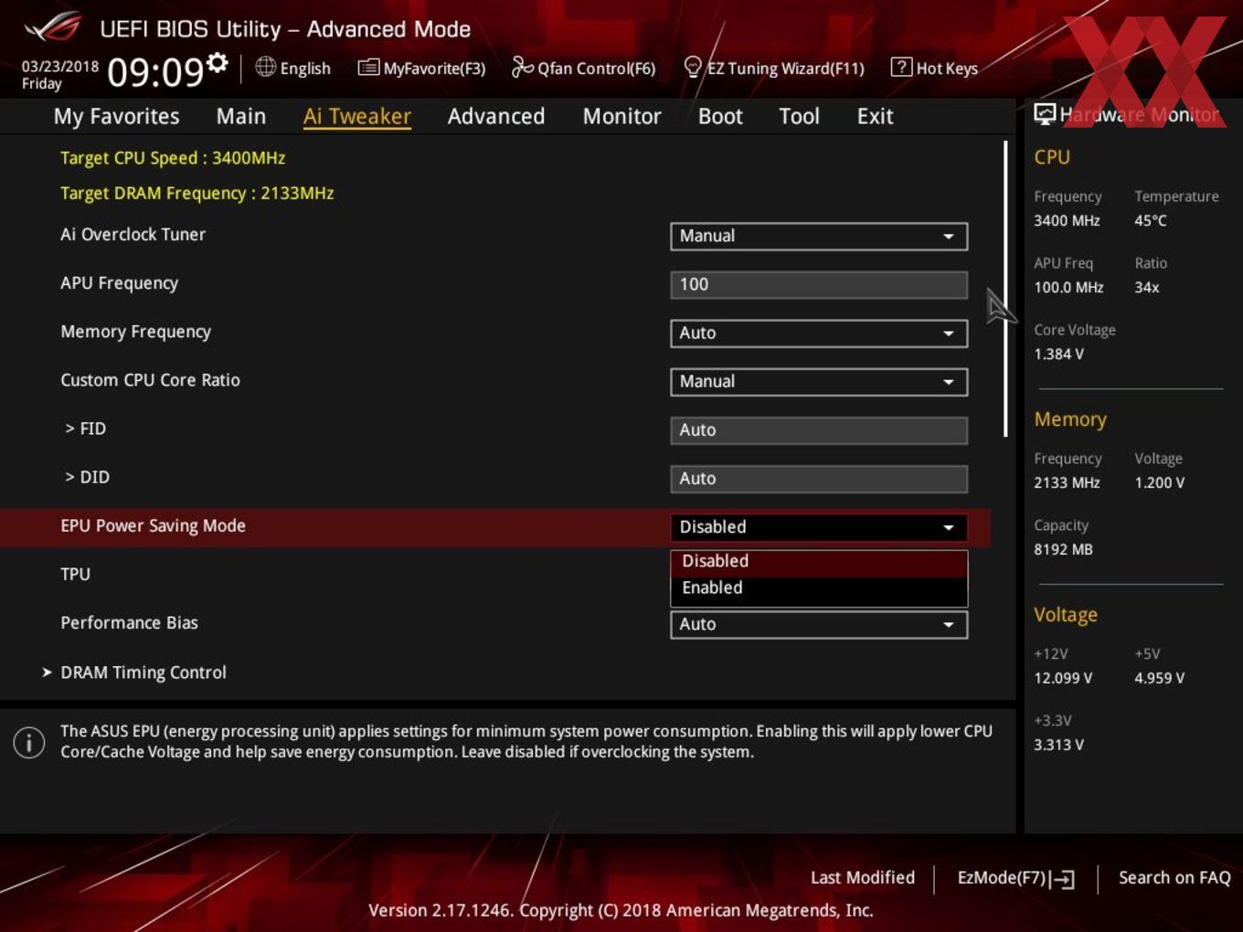Viewport: 1243px width, 932px height.
Task: Switch to the Tool tab
Action: point(800,116)
